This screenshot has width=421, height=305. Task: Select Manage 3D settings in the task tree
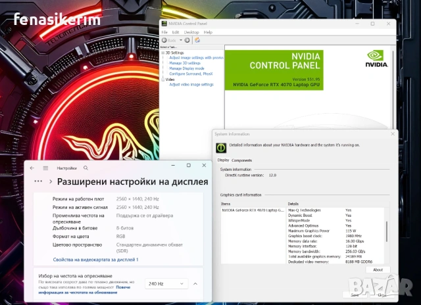pyautogui.click(x=185, y=63)
